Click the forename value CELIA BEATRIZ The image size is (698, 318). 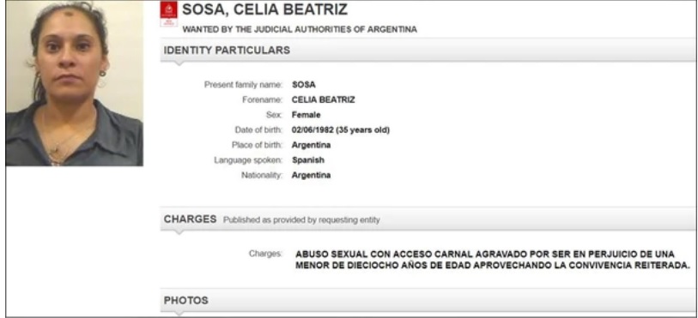323,100
